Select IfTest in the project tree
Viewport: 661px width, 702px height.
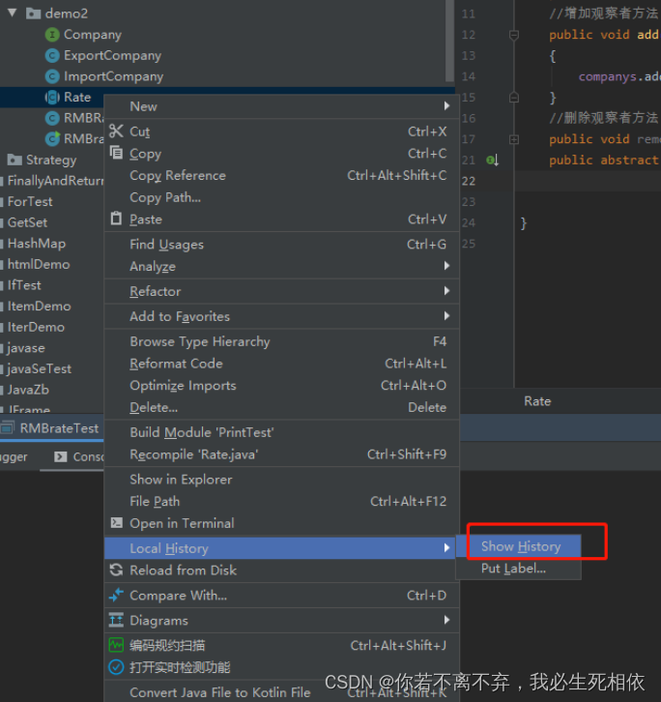(24, 285)
